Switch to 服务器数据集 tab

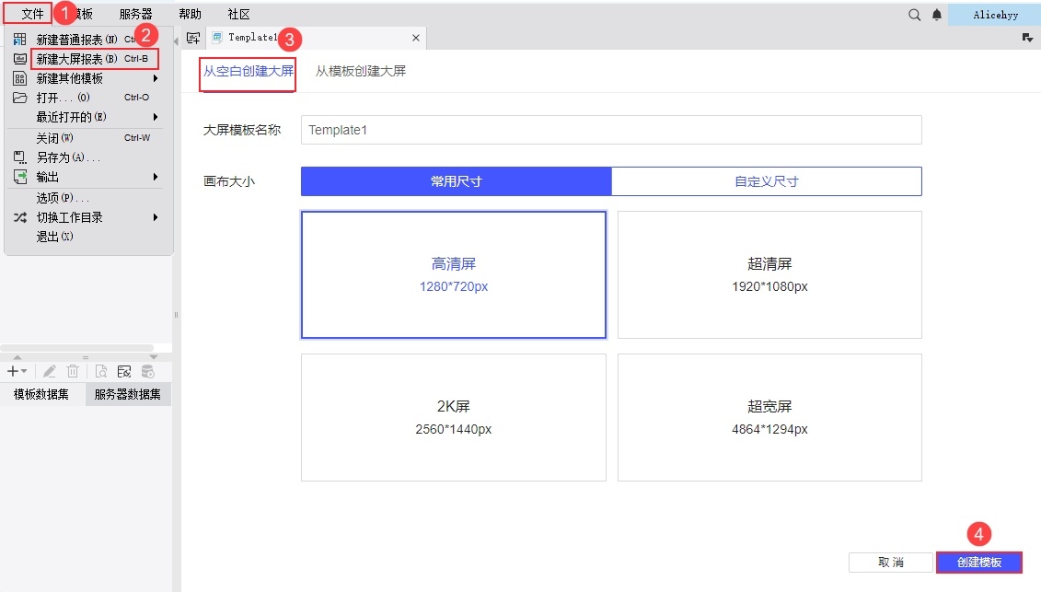click(127, 395)
